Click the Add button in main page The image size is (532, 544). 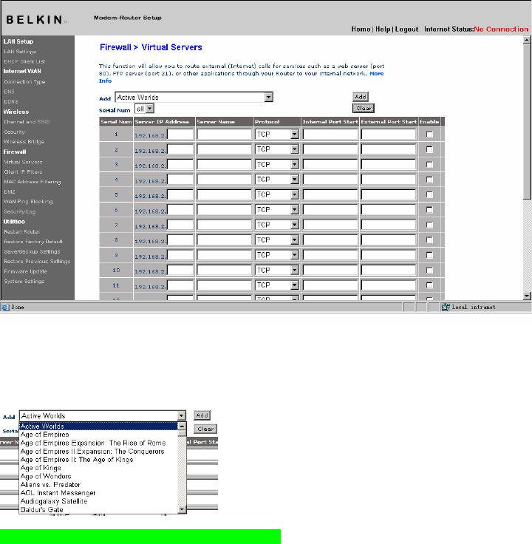361,97
